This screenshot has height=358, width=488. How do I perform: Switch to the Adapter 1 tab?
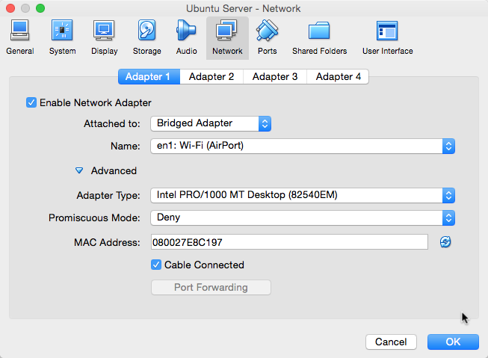149,76
